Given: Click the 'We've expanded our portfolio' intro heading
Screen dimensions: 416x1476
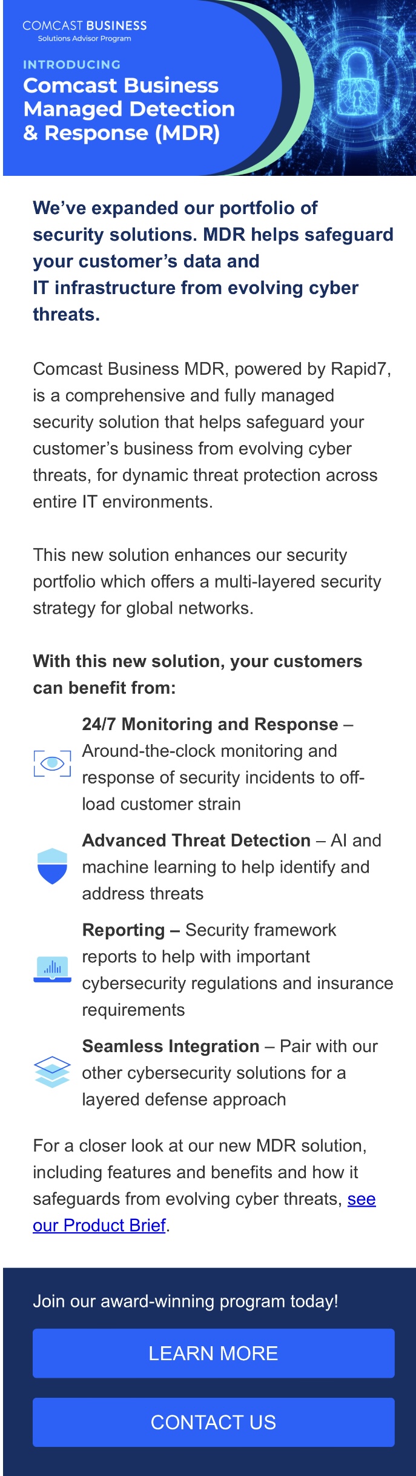Looking at the screenshot, I should (212, 261).
